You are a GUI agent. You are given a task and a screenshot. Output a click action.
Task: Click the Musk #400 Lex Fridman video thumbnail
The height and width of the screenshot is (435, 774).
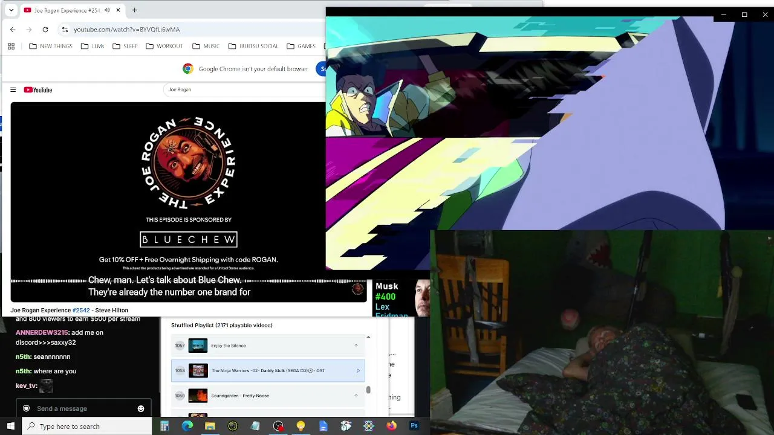click(x=402, y=298)
